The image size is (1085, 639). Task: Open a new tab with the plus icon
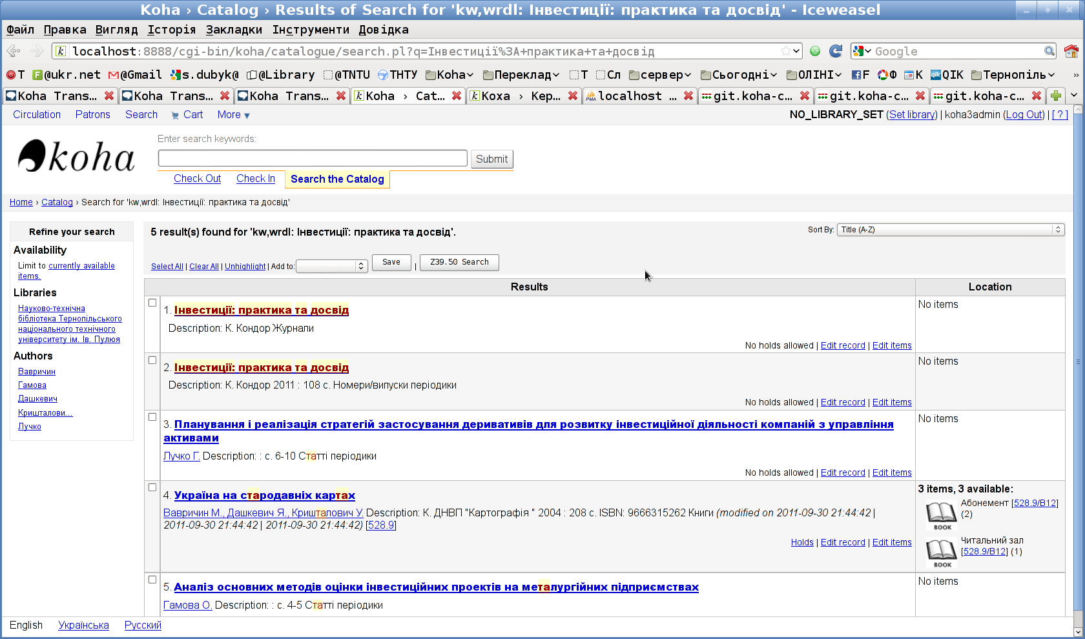[1056, 96]
